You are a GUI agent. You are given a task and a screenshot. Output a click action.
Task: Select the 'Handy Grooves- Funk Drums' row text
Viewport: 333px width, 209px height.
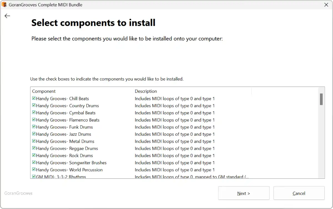click(64, 127)
